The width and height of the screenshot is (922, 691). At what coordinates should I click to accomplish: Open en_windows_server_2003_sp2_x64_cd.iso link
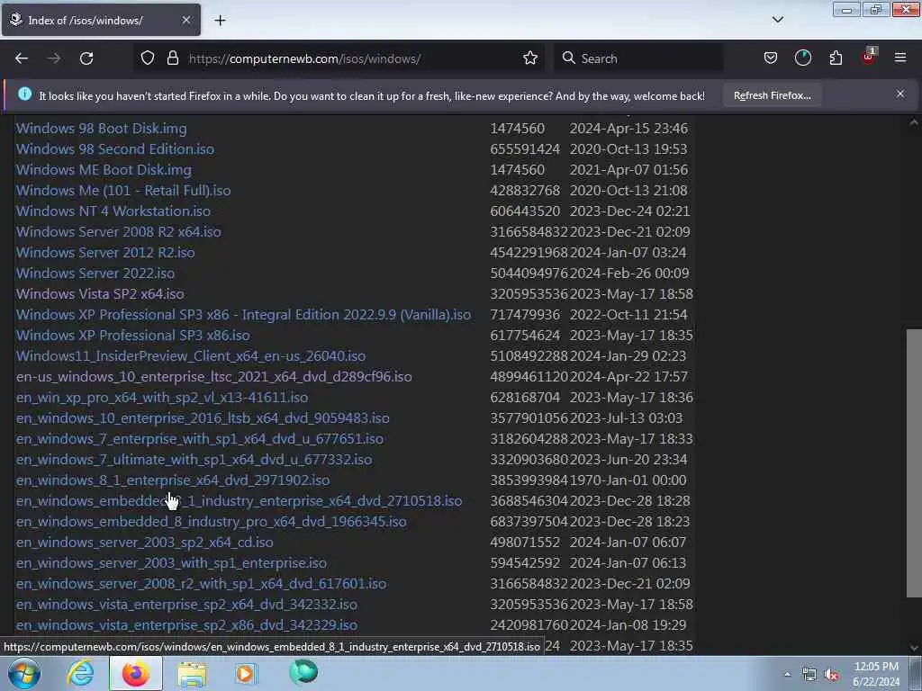pos(145,543)
